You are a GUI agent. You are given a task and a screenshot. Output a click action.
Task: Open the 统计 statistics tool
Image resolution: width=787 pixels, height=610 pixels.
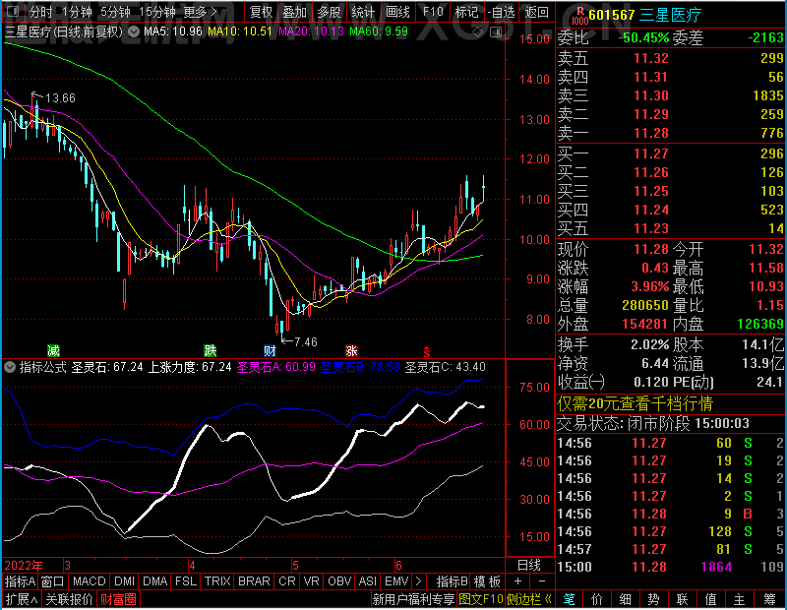pyautogui.click(x=363, y=12)
